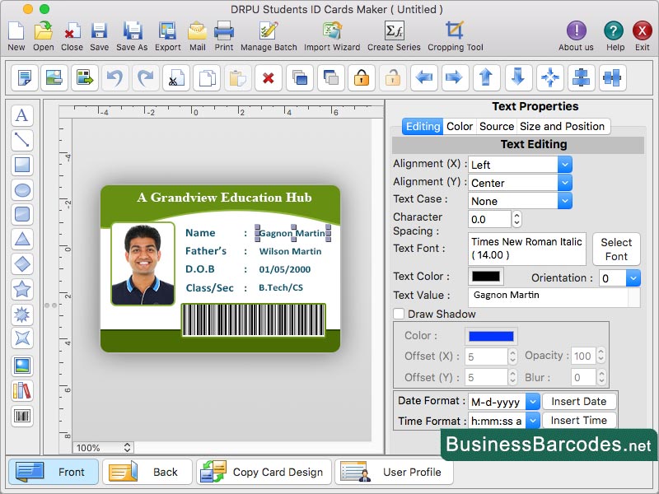Pick the Star shape tool

coord(22,288)
